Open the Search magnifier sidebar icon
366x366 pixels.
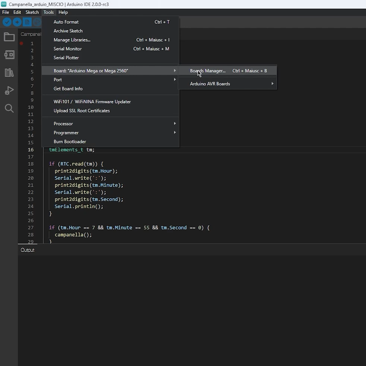[x=9, y=108]
